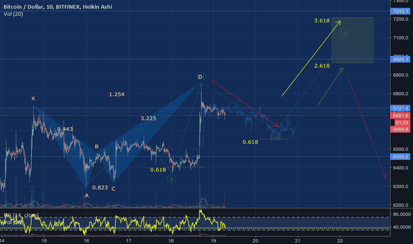This screenshot has width=413, height=244.
Task: Select the circled wave v marker
Action: click(345, 32)
